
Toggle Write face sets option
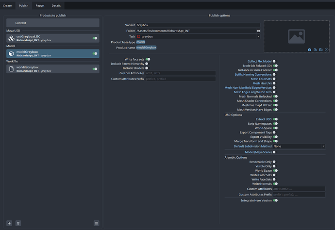pyautogui.click(x=148, y=59)
